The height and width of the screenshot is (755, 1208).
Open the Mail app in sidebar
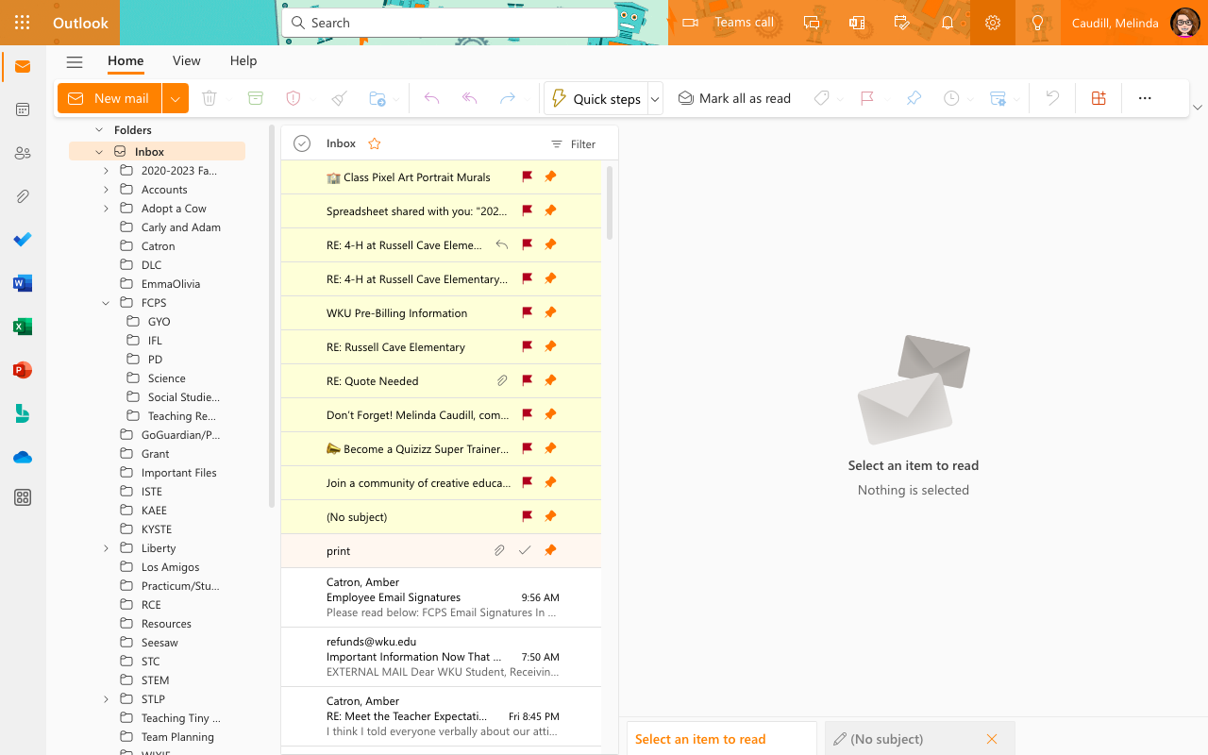pos(23,66)
